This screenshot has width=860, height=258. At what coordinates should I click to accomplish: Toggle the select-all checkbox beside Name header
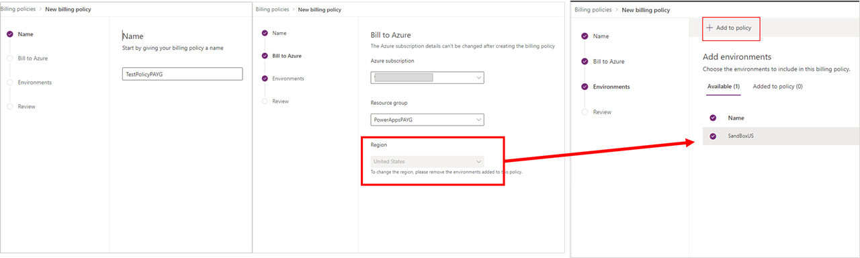[x=713, y=118]
